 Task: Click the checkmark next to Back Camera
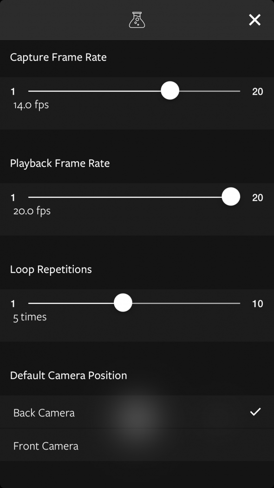tap(255, 412)
